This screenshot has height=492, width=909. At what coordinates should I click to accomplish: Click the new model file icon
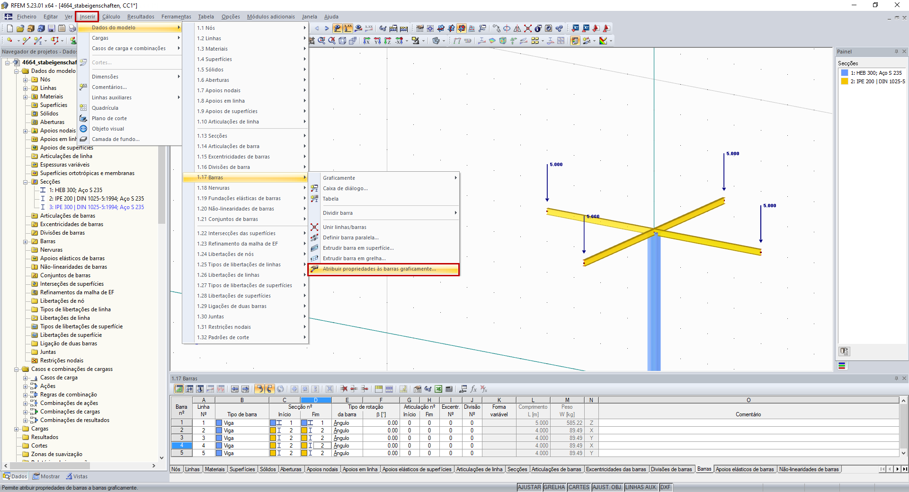click(x=10, y=28)
